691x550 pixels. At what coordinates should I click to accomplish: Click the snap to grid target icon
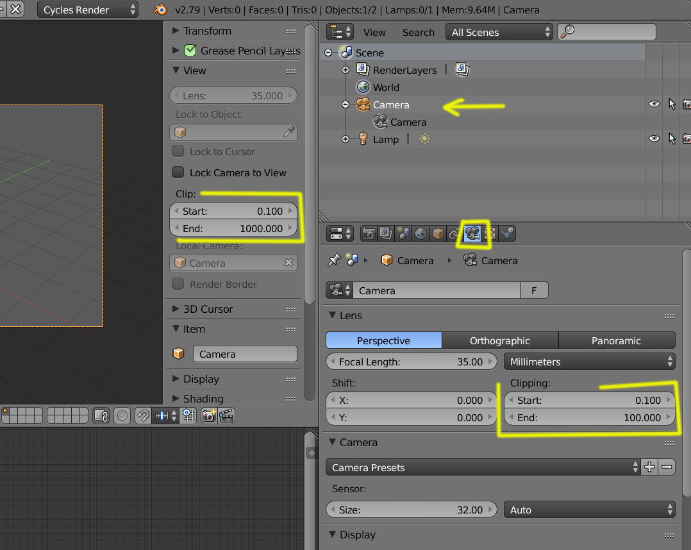tap(189, 415)
